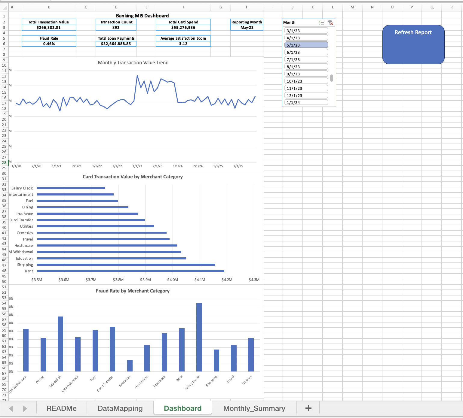The image size is (463, 418).
Task: Select the Average Satisfaction Score value 3.12
Action: pyautogui.click(x=183, y=44)
